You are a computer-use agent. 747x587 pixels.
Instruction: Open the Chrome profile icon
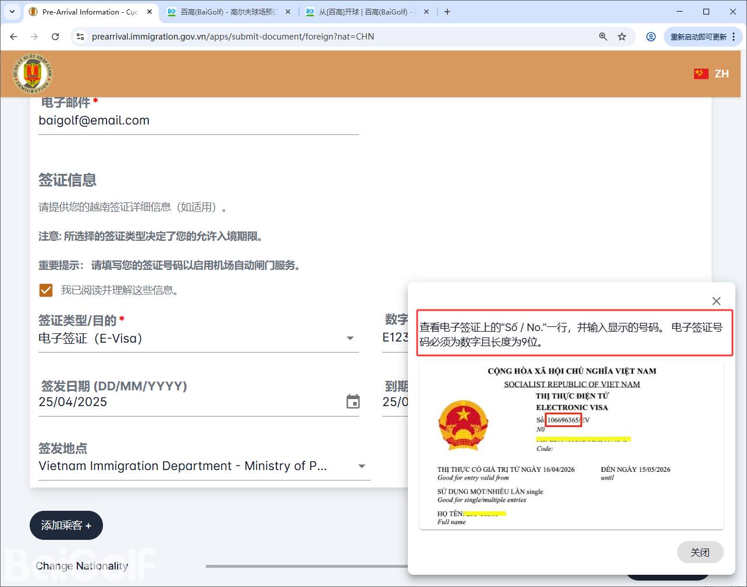coord(651,37)
